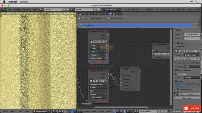Open the Modifiers properties tab

point(104,14)
